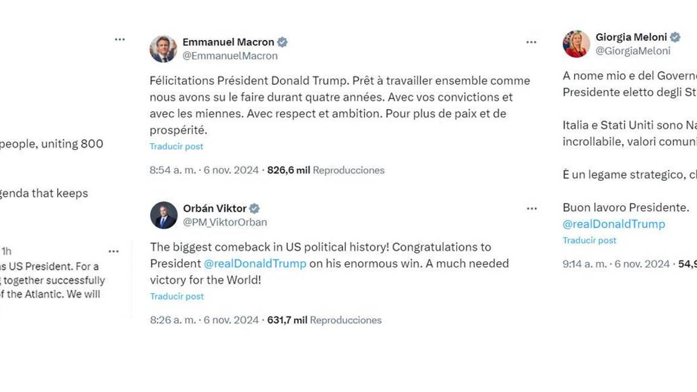Click Giorgia Meloni's profile picture
The width and height of the screenshot is (697, 392).
click(x=575, y=43)
